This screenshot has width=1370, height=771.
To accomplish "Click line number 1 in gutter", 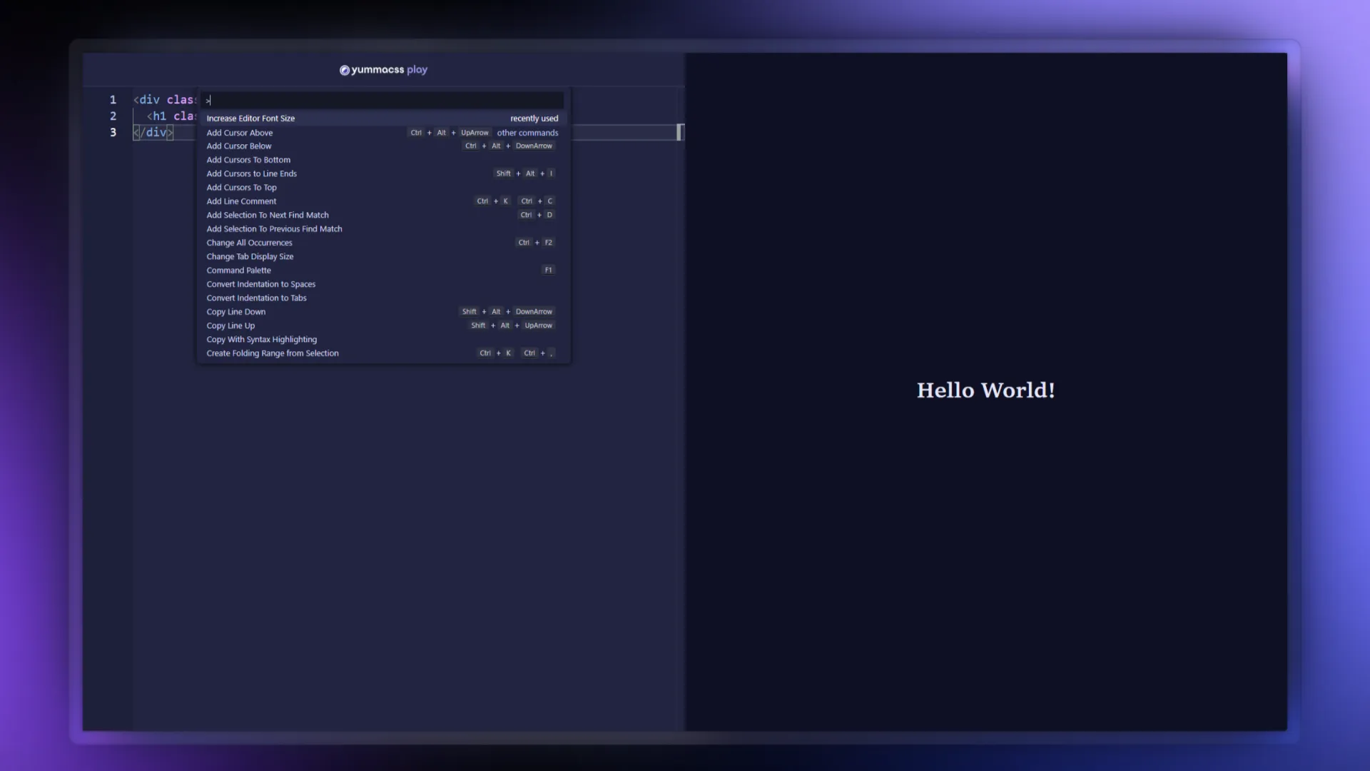I will [113, 100].
